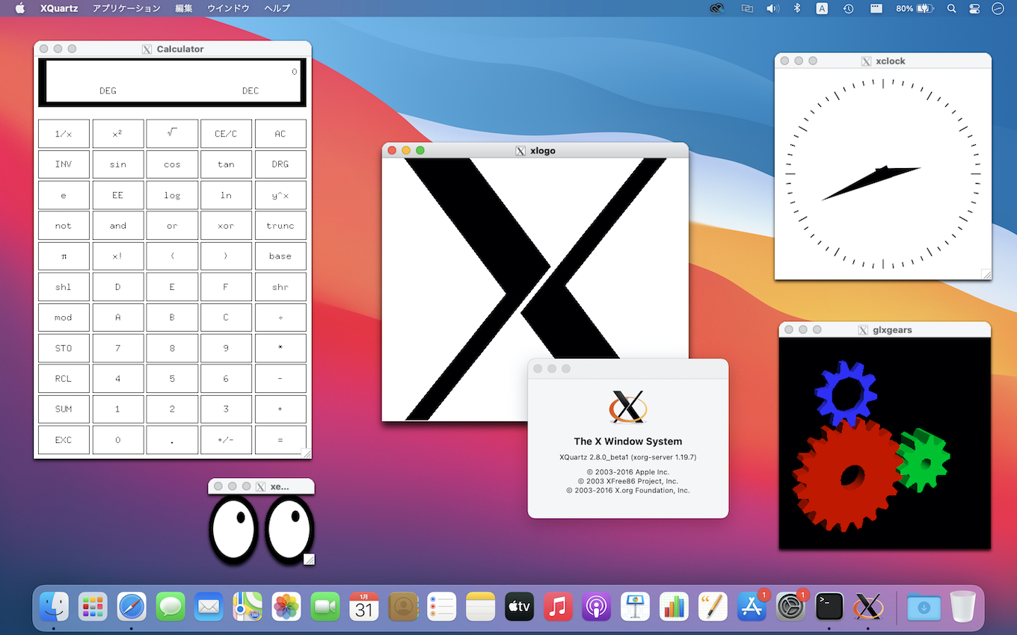The width and height of the screenshot is (1017, 635).
Task: Open XQuartz icon in the Dock
Action: 867,607
